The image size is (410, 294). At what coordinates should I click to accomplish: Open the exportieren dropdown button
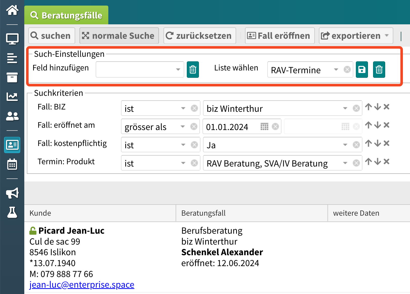click(356, 36)
